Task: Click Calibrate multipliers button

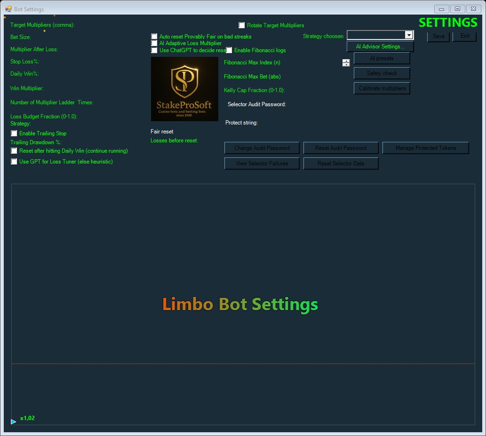Action: click(382, 88)
